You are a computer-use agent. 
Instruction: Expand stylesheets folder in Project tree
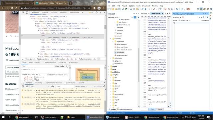pos(111,58)
